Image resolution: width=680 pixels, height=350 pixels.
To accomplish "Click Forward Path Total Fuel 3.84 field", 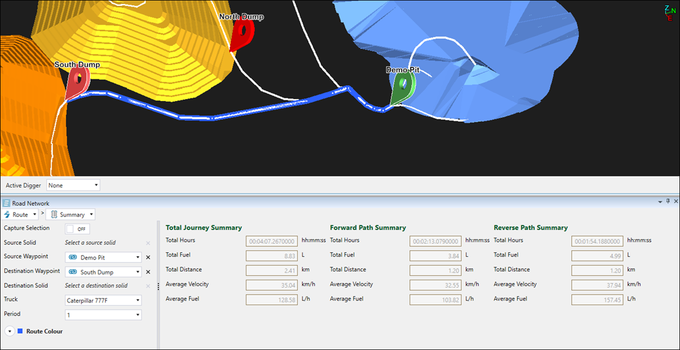I will 436,256.
